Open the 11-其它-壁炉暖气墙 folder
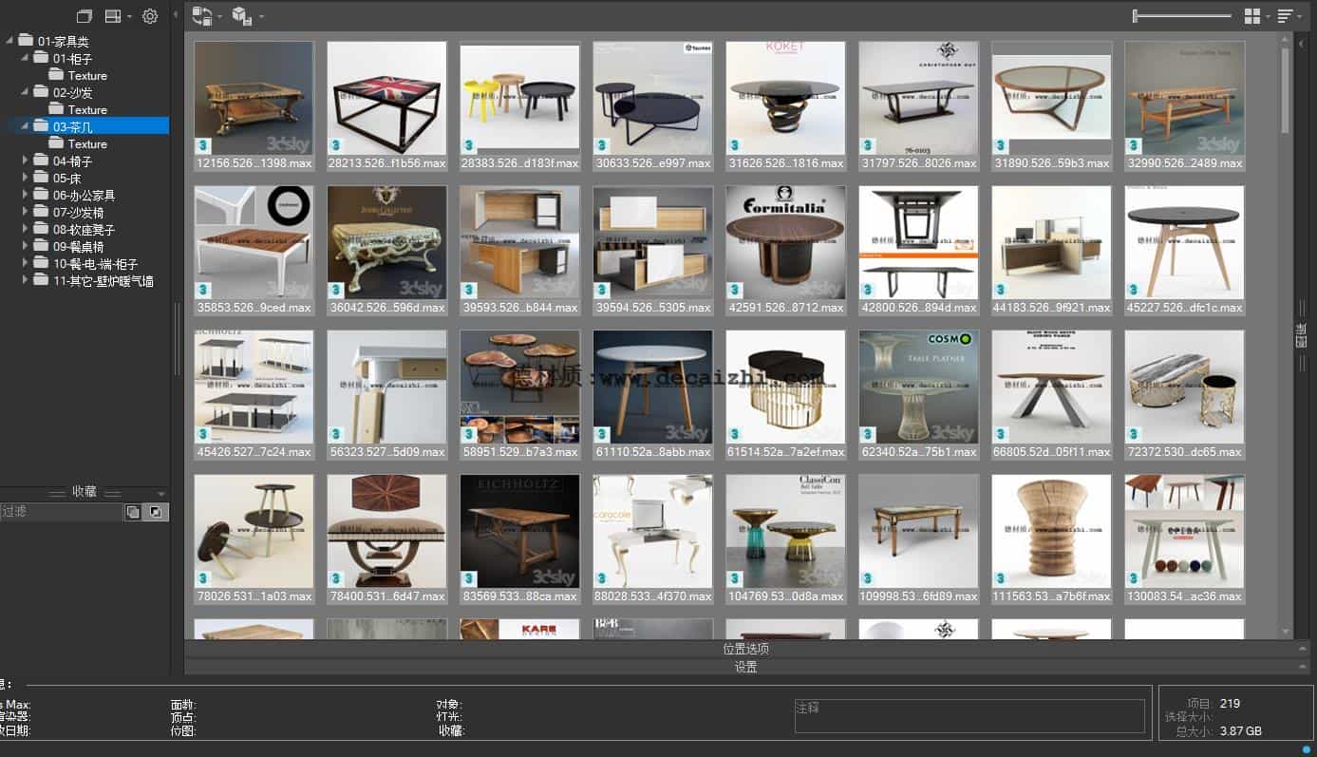Viewport: 1317px width, 757px height. click(103, 281)
